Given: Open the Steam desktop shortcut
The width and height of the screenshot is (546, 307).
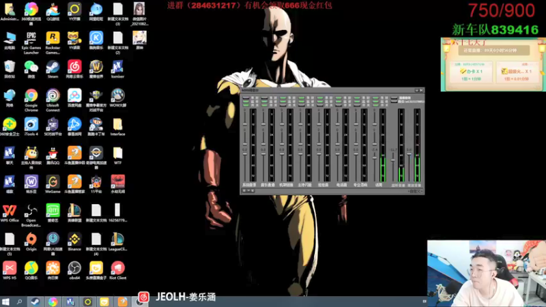Looking at the screenshot, I should click(x=53, y=70).
